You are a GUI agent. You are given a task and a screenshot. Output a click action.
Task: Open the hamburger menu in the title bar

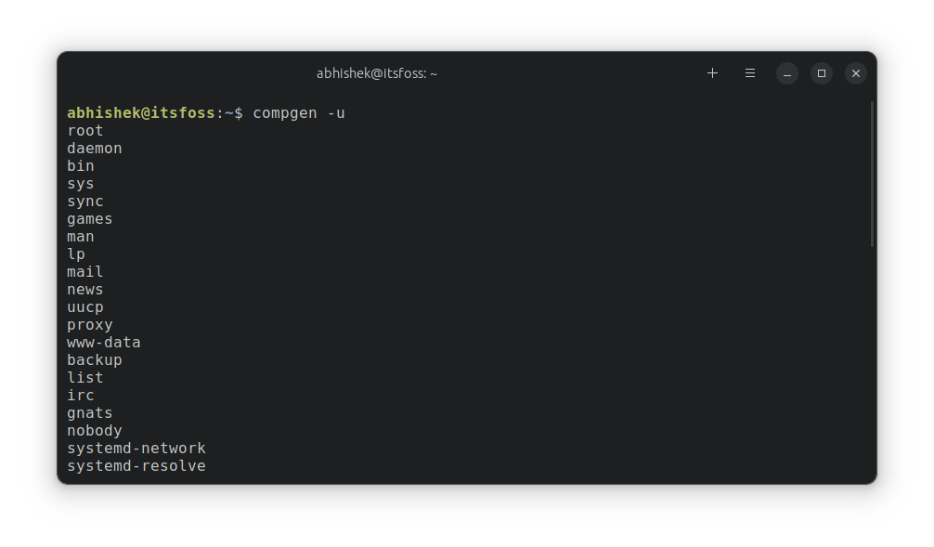[749, 72]
